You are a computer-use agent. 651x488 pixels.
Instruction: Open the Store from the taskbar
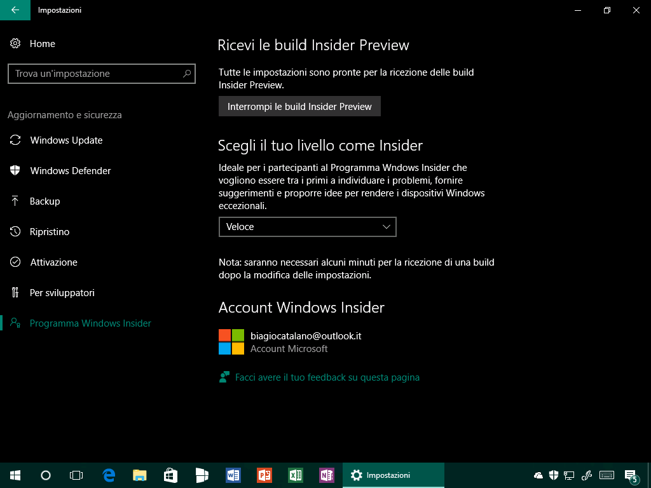coord(170,475)
